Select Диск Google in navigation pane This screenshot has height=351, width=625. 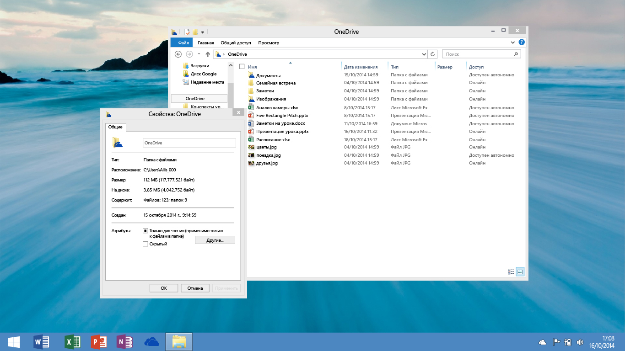tap(204, 74)
